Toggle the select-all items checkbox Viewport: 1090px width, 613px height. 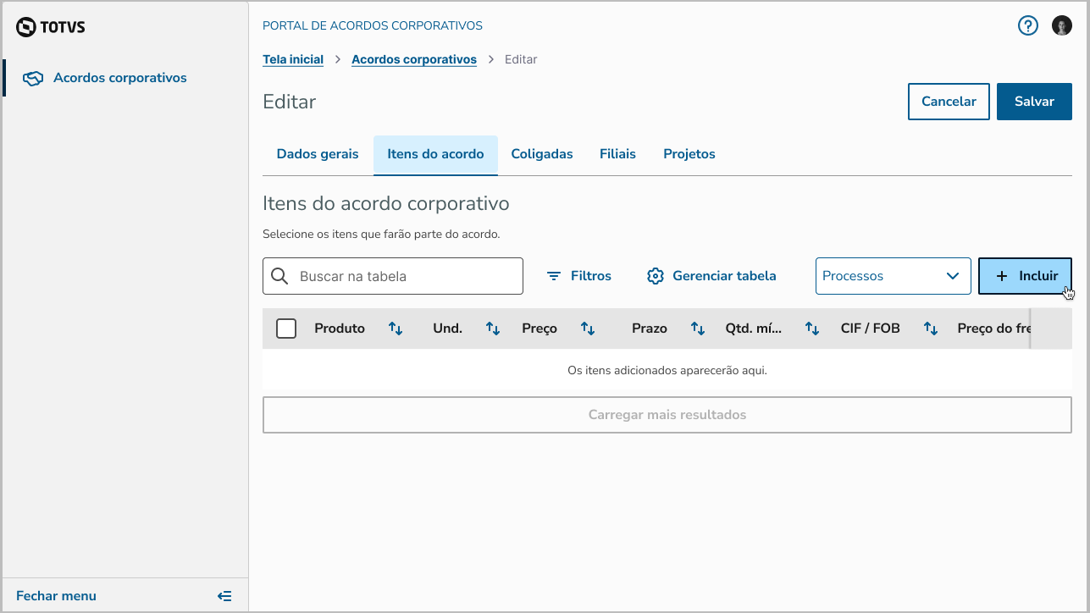(286, 329)
